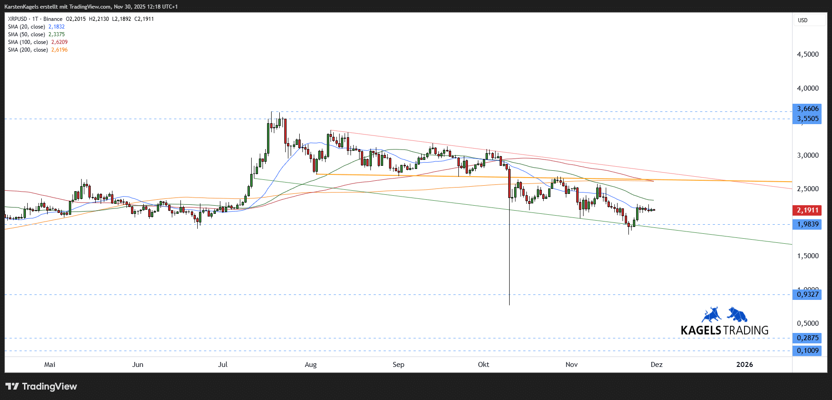Select the 1,9839 support level tag
The width and height of the screenshot is (832, 400).
808,224
